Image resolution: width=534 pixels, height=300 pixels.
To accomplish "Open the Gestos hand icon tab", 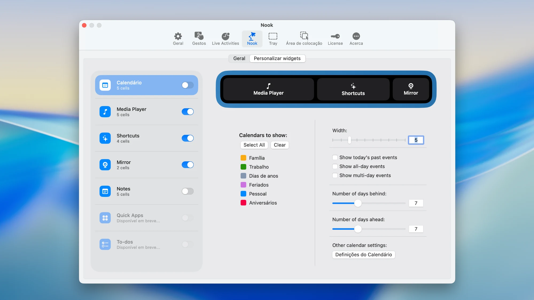I will point(199,36).
